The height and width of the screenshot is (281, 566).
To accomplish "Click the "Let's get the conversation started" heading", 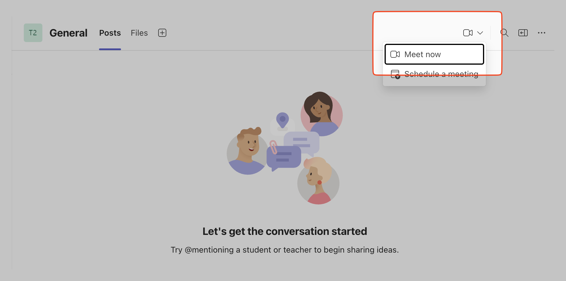I will click(284, 231).
